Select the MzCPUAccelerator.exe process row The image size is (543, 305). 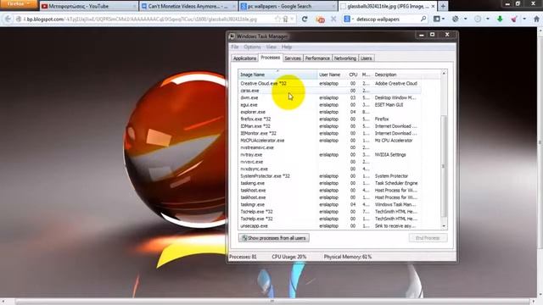pos(329,141)
